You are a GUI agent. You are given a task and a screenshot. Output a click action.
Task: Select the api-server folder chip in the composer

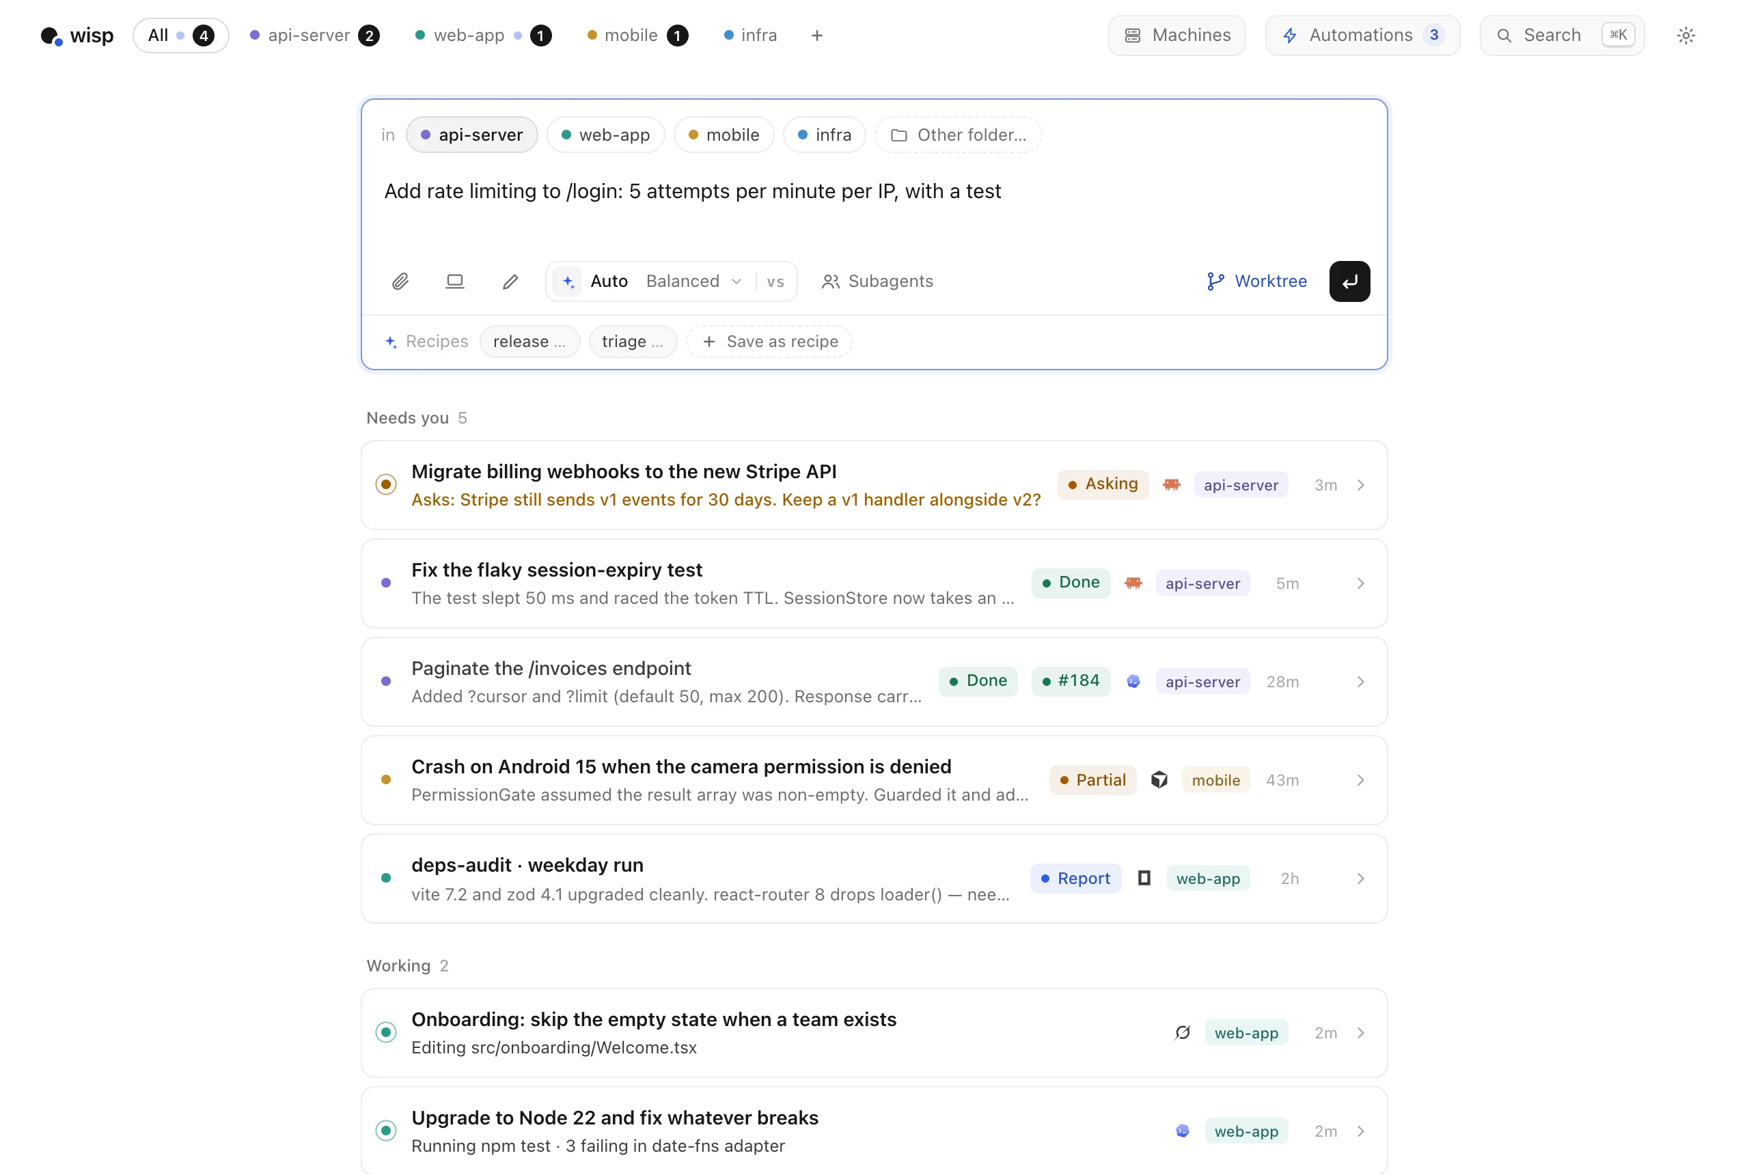coord(472,135)
